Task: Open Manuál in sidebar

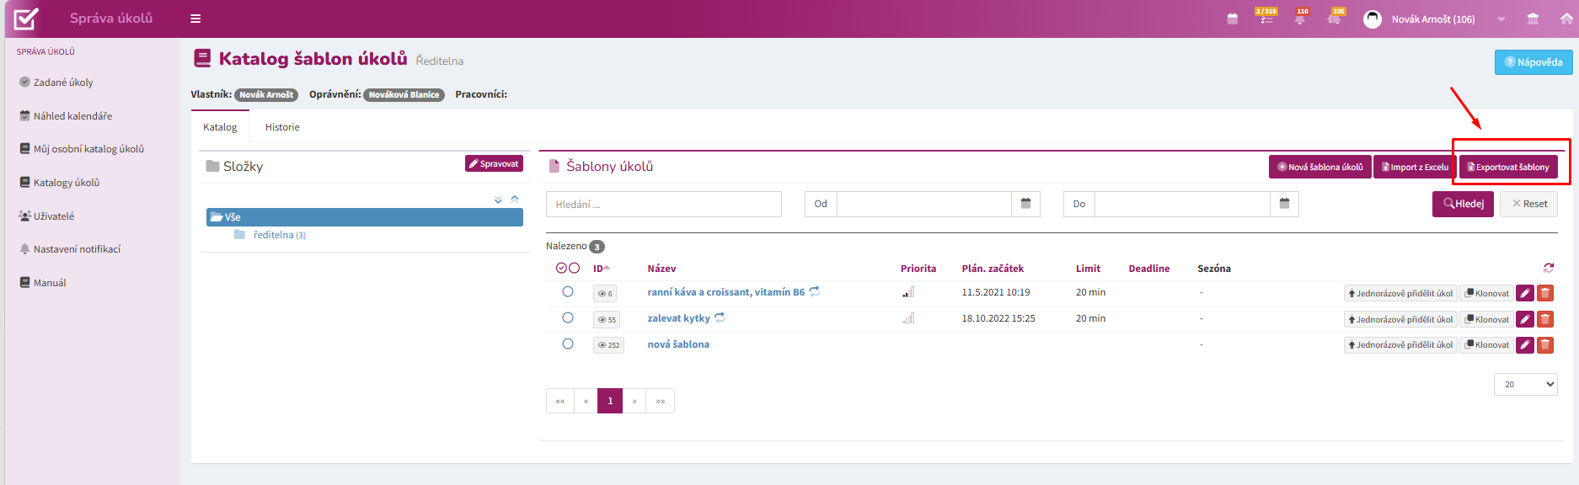Action: pos(50,283)
